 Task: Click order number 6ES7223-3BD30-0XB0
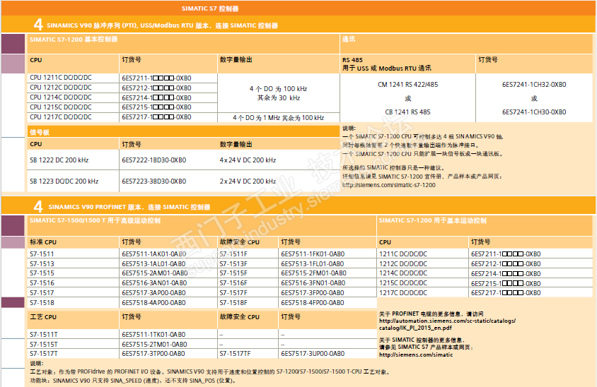coord(153,181)
